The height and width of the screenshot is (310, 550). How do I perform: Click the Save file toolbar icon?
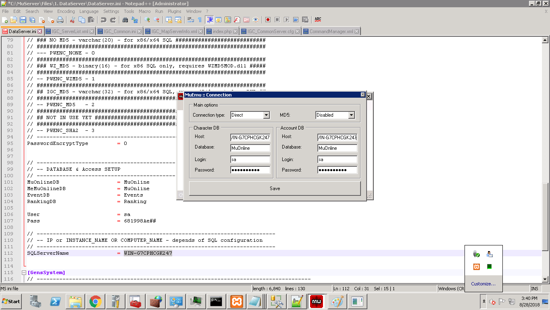(x=23, y=20)
